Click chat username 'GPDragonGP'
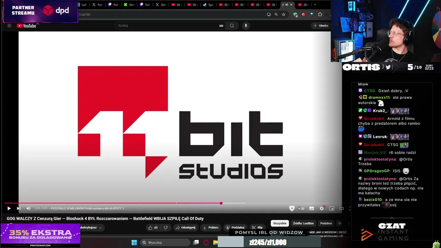This screenshot has height=248, width=441. [377, 171]
